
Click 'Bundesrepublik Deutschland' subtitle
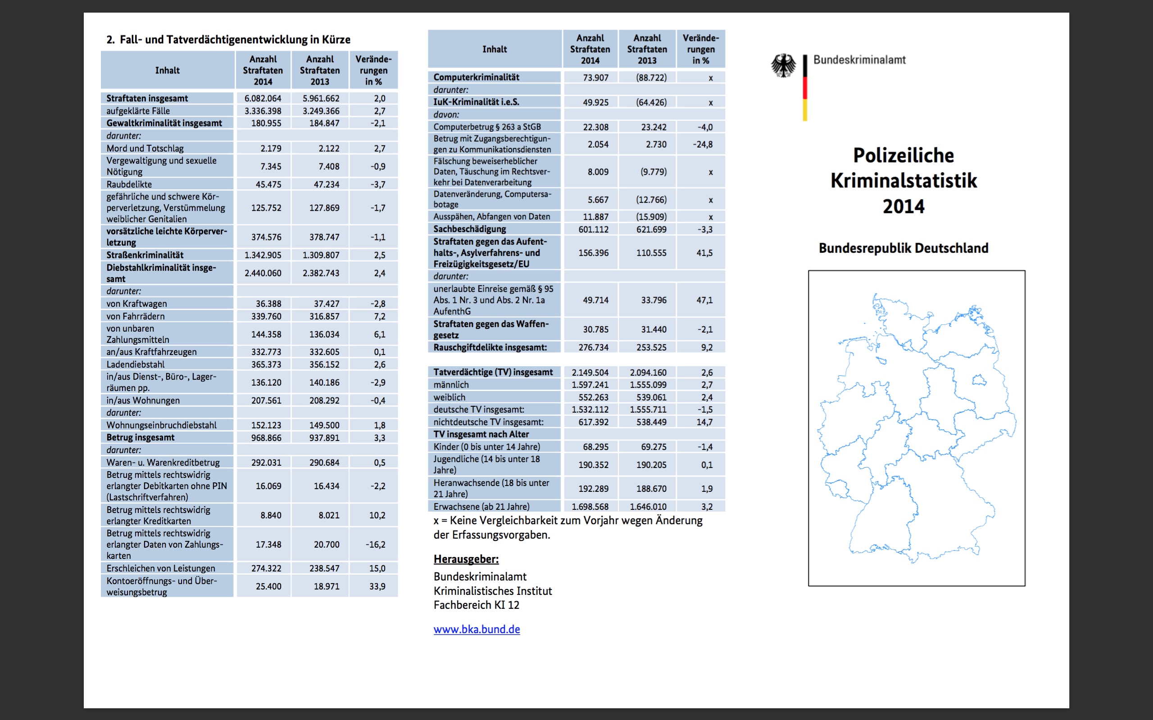coord(903,248)
